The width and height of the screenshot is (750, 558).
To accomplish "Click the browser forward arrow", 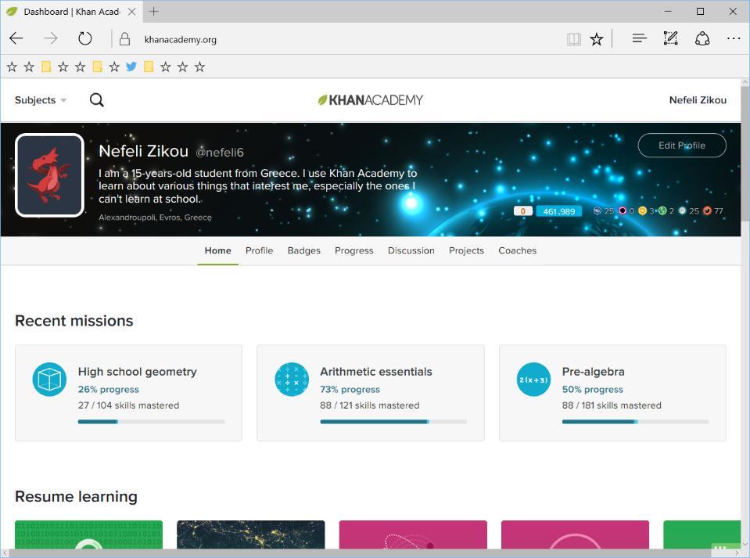I will point(50,39).
